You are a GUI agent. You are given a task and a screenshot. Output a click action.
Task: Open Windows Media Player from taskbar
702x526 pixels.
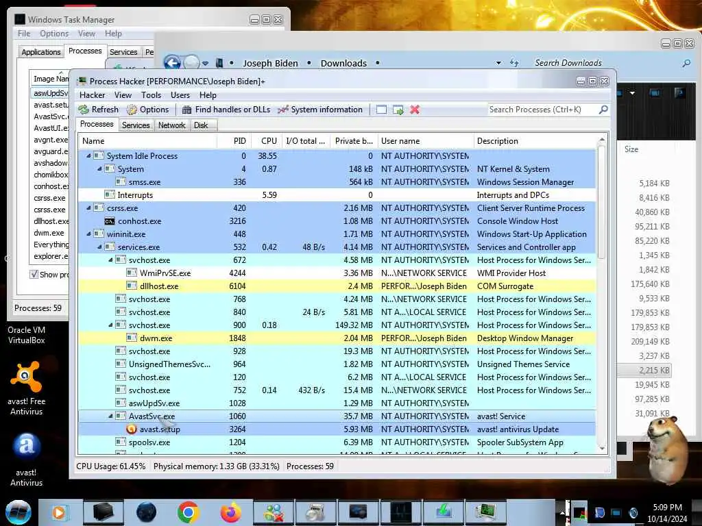[59, 512]
